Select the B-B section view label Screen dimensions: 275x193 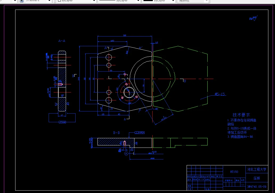116,133
